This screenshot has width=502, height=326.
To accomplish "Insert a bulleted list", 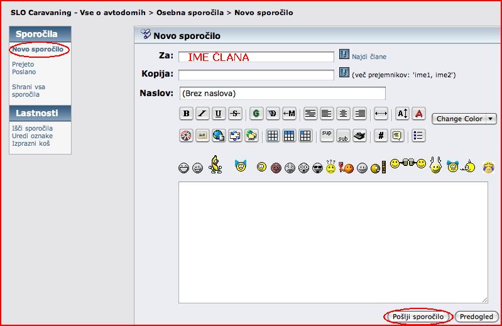I will [419, 135].
